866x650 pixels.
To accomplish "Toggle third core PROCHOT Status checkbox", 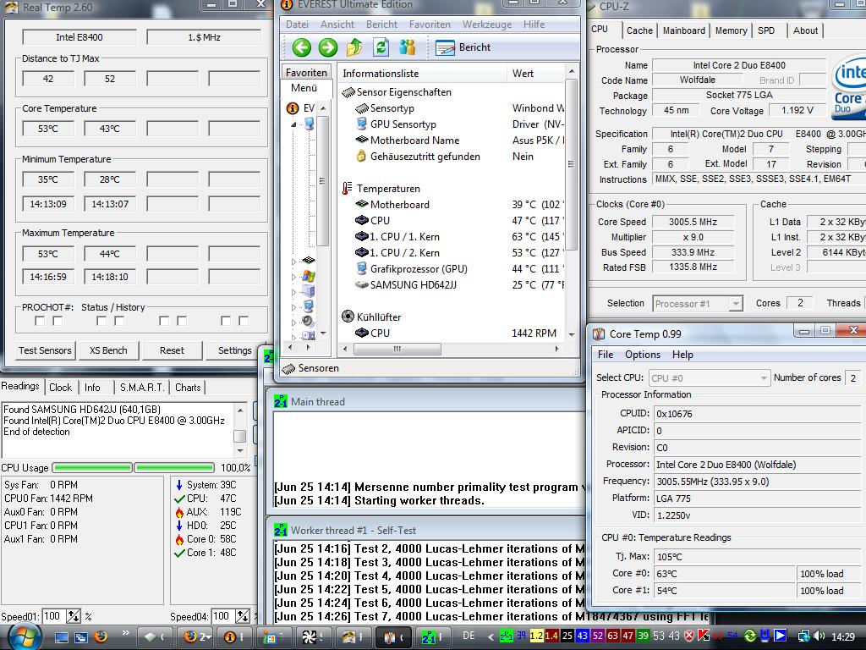I will point(163,321).
